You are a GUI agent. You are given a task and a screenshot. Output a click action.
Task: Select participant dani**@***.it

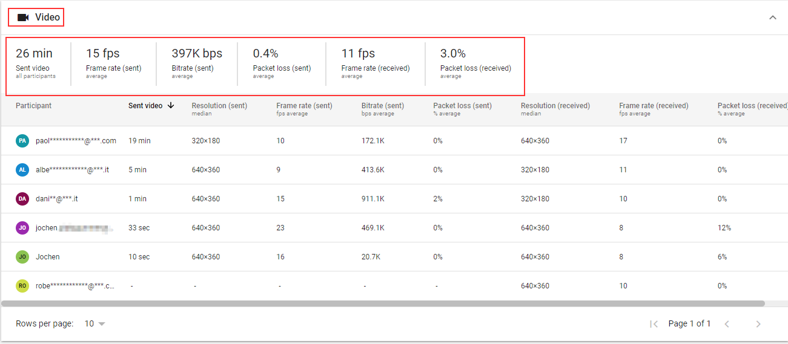click(x=56, y=199)
